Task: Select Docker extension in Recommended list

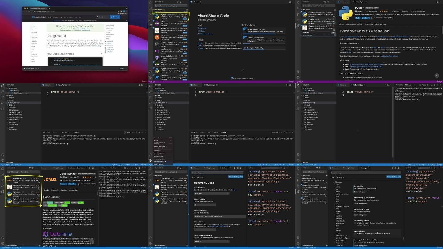Action: (171, 78)
